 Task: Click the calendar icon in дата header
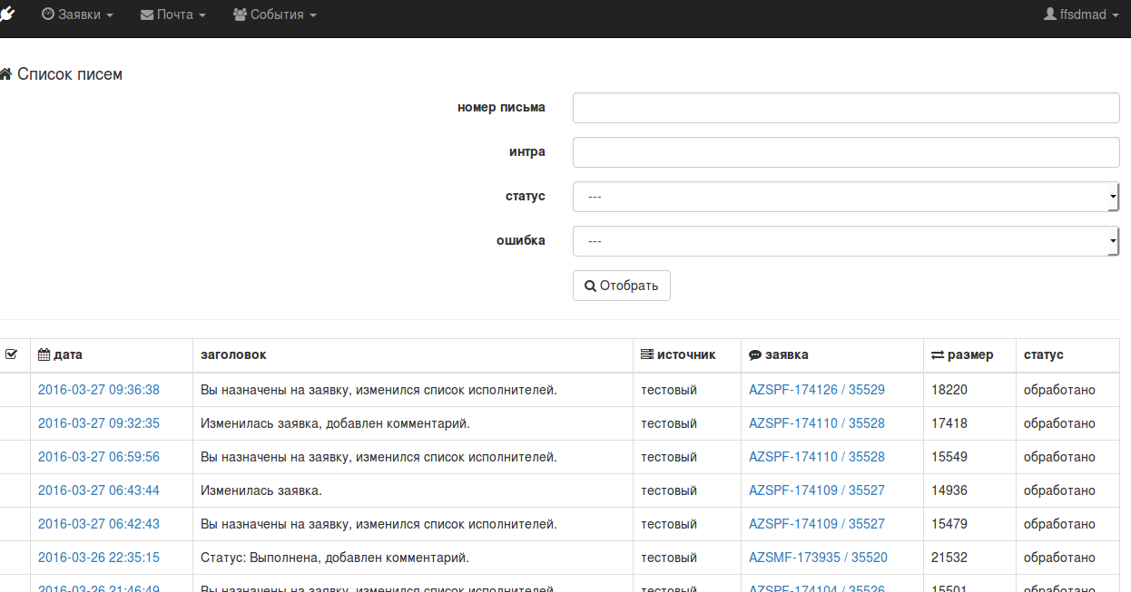(44, 355)
